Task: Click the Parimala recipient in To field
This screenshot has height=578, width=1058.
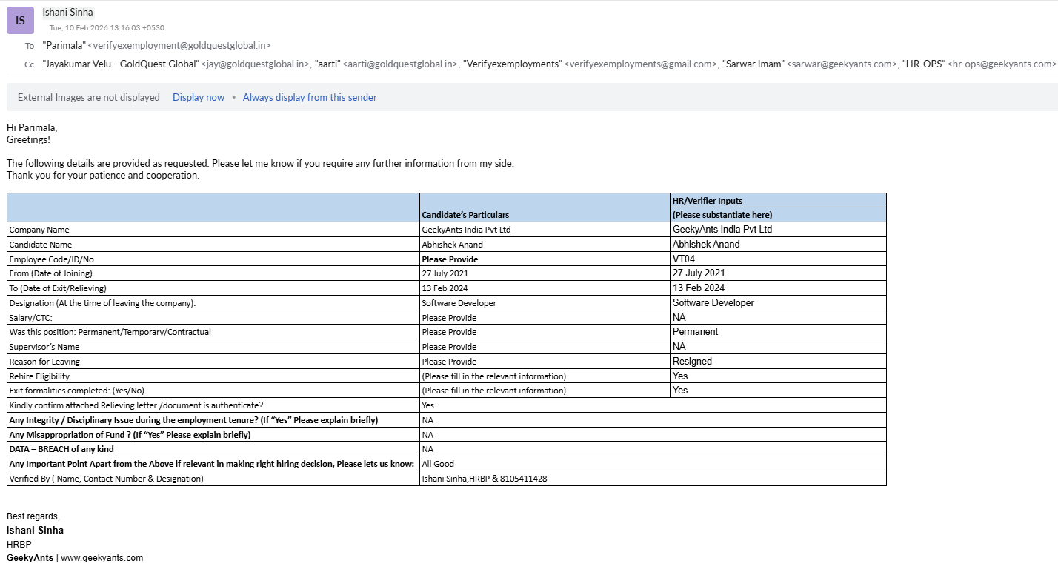Action: click(x=156, y=46)
